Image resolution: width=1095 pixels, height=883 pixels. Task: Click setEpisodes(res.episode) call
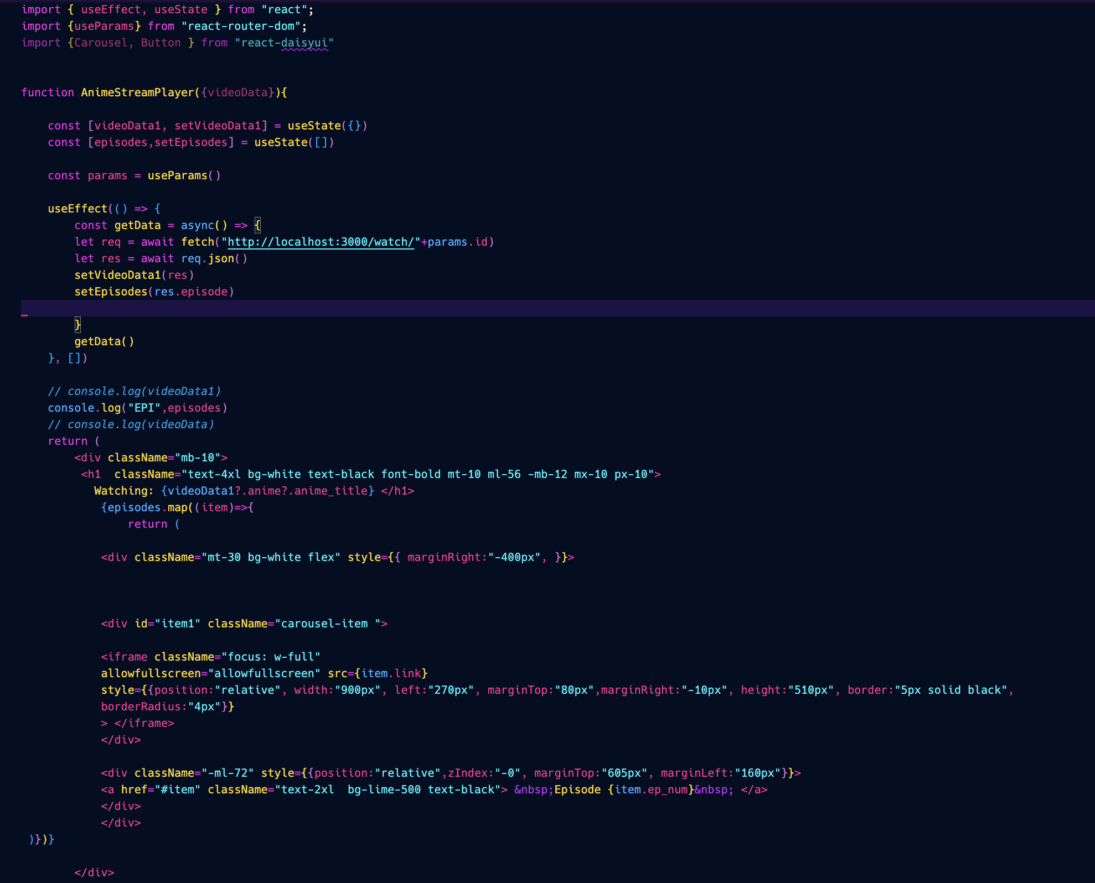pyautogui.click(x=154, y=292)
